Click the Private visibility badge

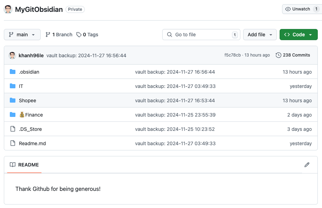coord(75,9)
